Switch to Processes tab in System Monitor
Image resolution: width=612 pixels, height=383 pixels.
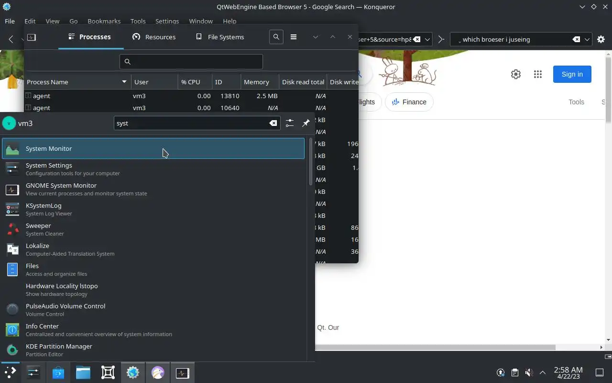coord(91,37)
